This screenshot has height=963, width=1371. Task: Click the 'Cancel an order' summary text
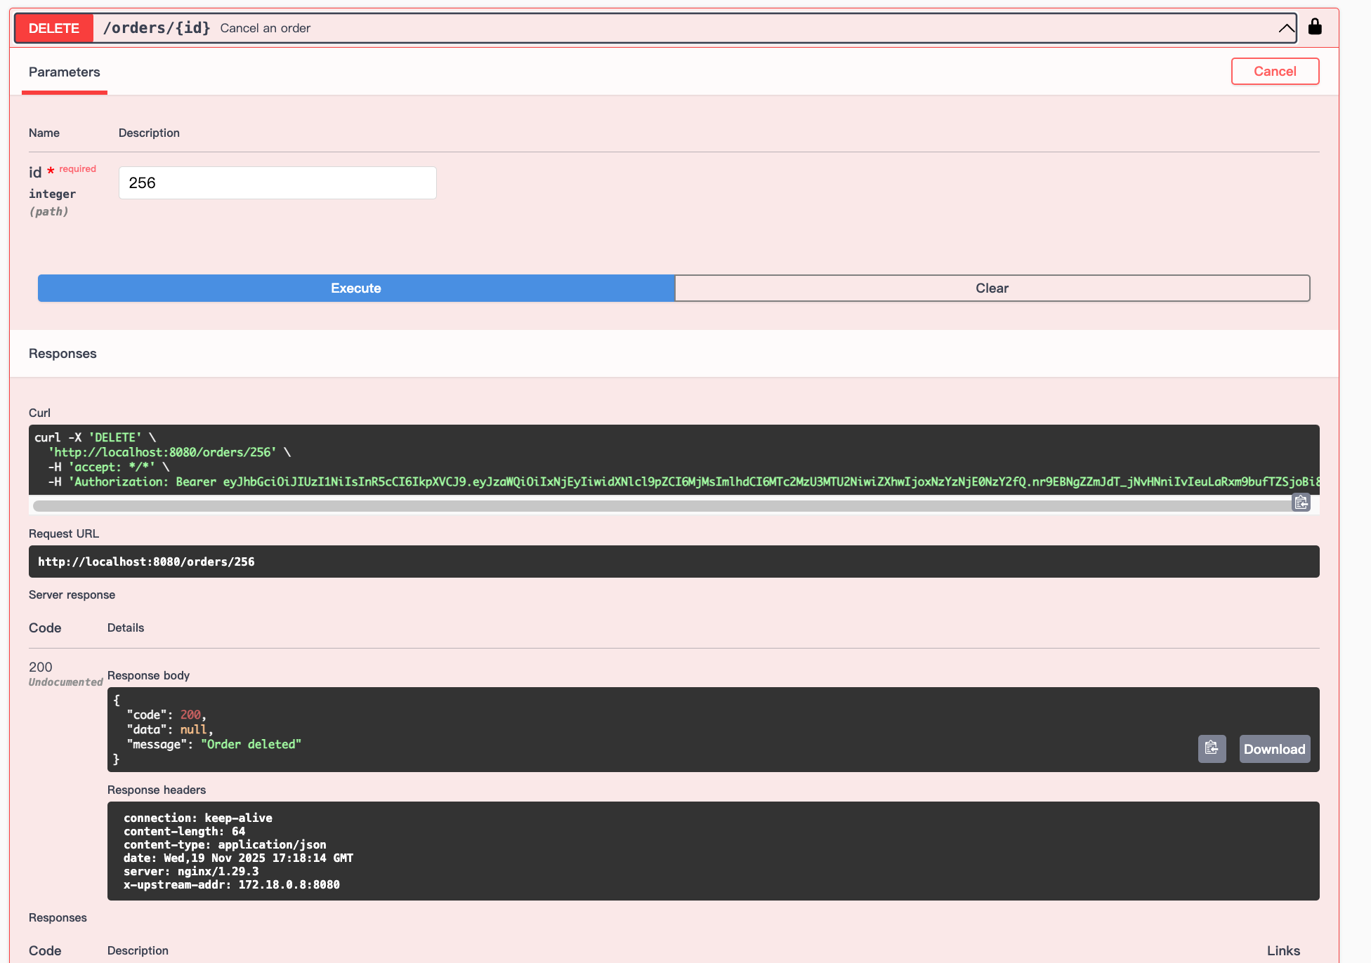[x=265, y=28]
